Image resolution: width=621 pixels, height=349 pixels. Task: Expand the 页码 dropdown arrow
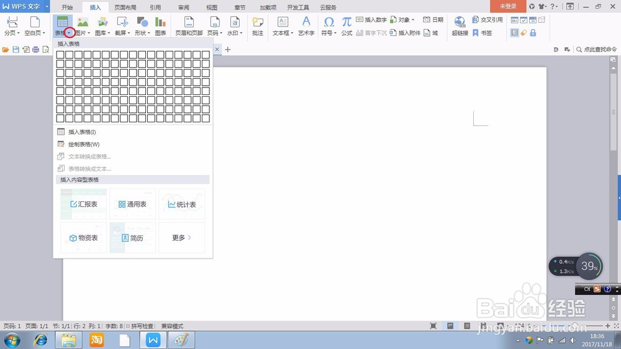pos(221,34)
